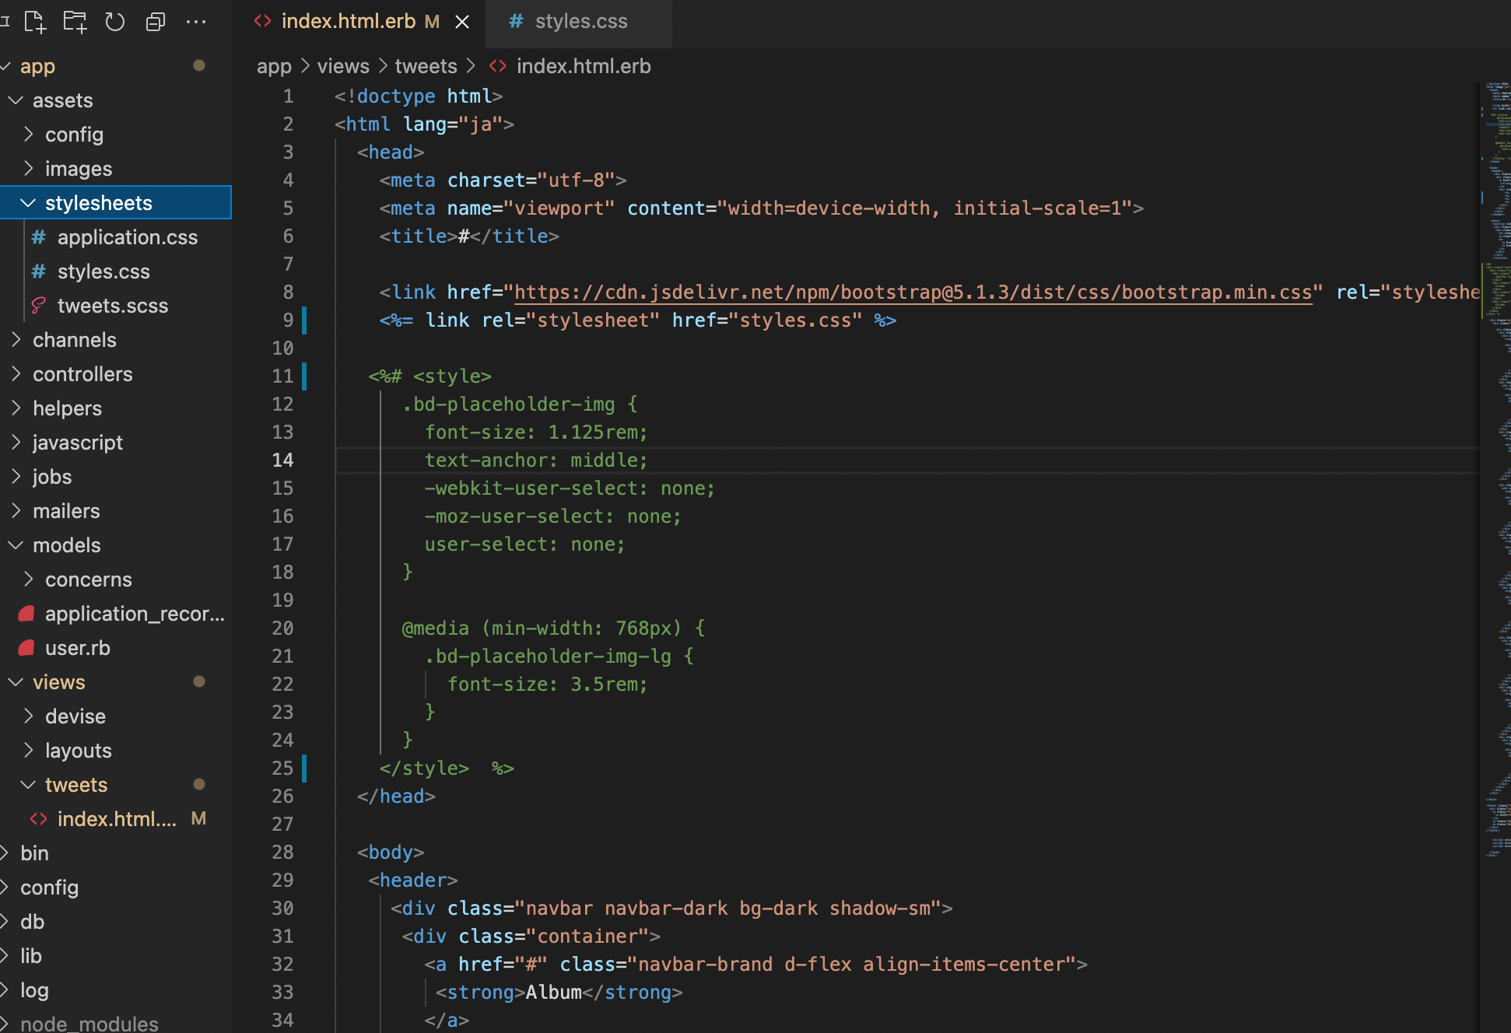1511x1033 pixels.
Task: Place cursor on the title tag line
Action: click(x=468, y=236)
